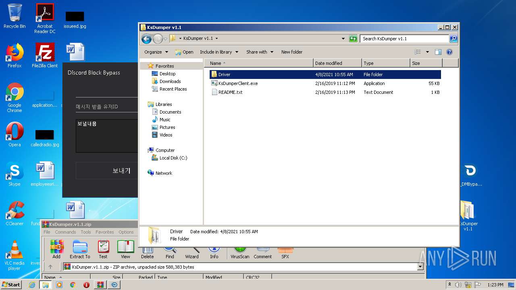Click Search KsDumper v1.1 field

[x=404, y=39]
